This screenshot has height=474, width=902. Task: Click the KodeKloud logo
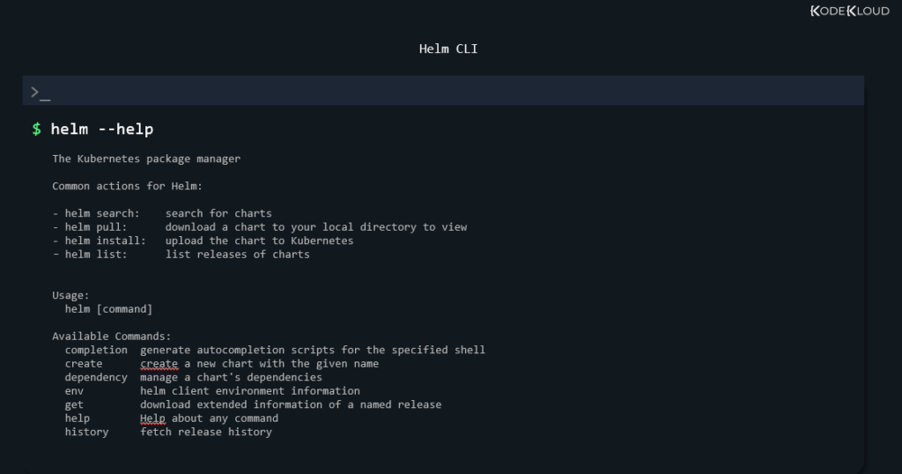click(850, 11)
